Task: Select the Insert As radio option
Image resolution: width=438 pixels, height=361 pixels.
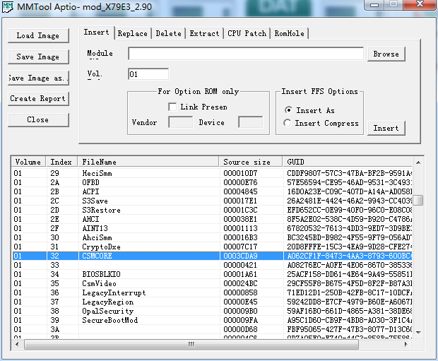Action: (288, 110)
